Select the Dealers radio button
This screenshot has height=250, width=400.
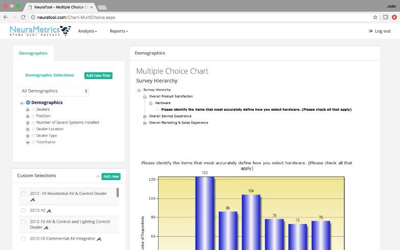34,109
